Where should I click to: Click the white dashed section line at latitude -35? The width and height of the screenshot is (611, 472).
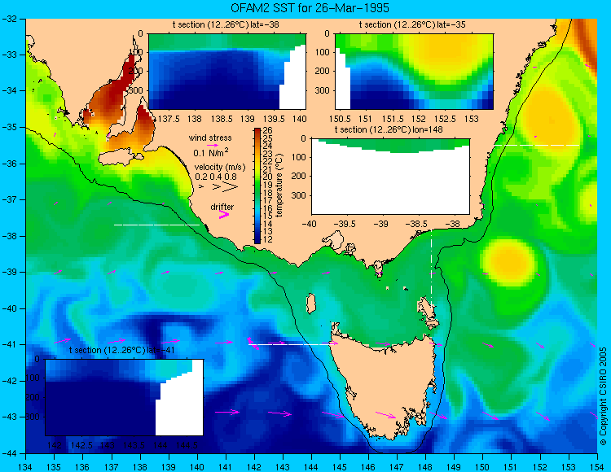tap(537, 145)
